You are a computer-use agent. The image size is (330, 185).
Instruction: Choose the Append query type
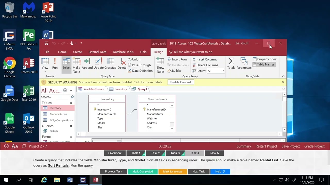[87, 64]
